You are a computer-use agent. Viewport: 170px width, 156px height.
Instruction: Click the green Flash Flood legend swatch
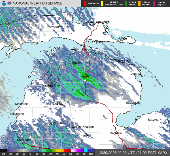click(126, 3)
